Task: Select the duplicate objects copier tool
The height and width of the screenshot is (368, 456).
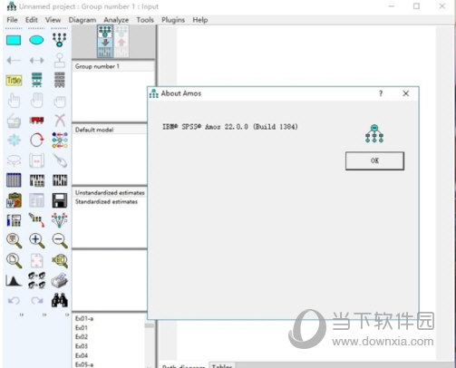Action: point(14,121)
